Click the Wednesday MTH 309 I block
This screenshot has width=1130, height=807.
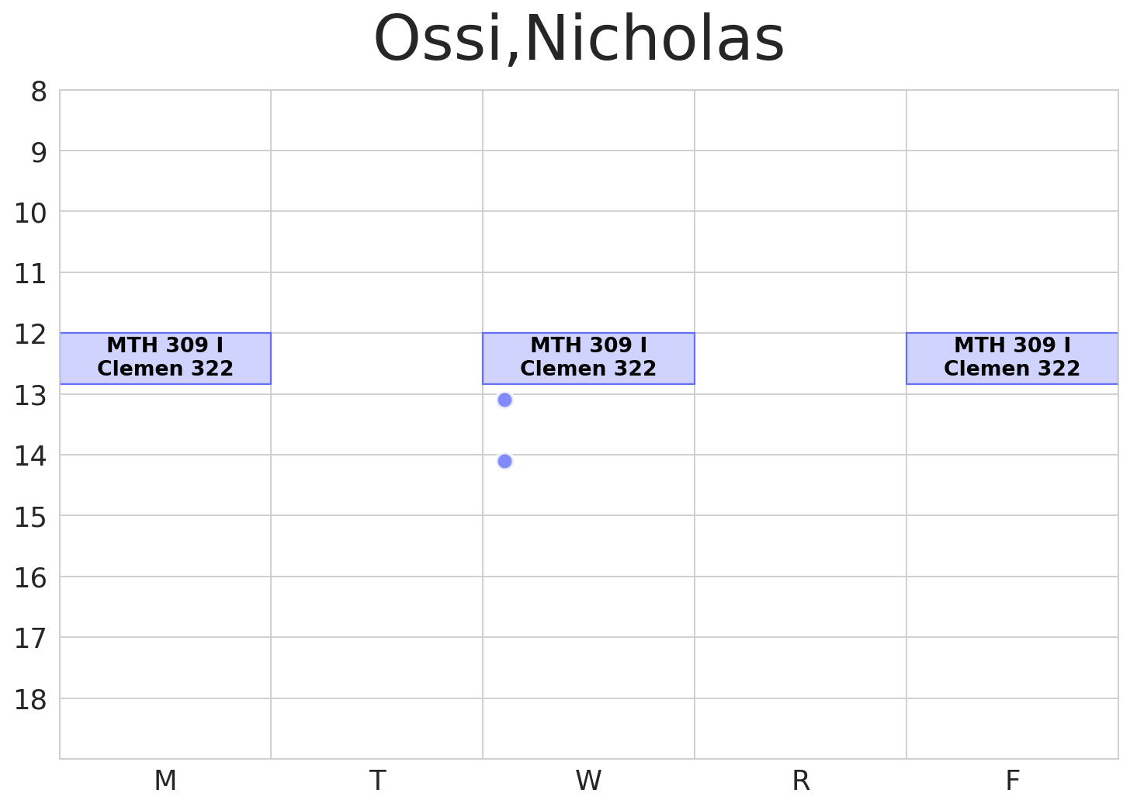(x=588, y=358)
